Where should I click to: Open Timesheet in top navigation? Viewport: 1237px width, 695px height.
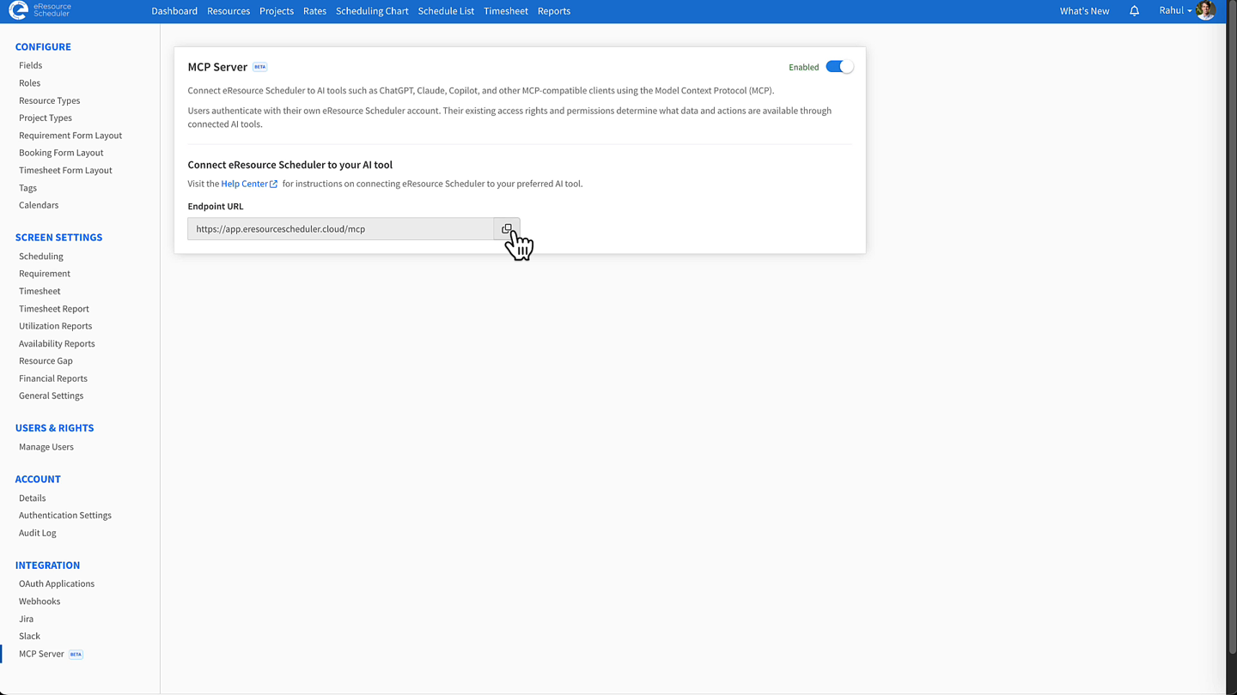[506, 11]
